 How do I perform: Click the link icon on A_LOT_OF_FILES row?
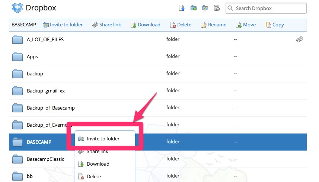(300, 39)
